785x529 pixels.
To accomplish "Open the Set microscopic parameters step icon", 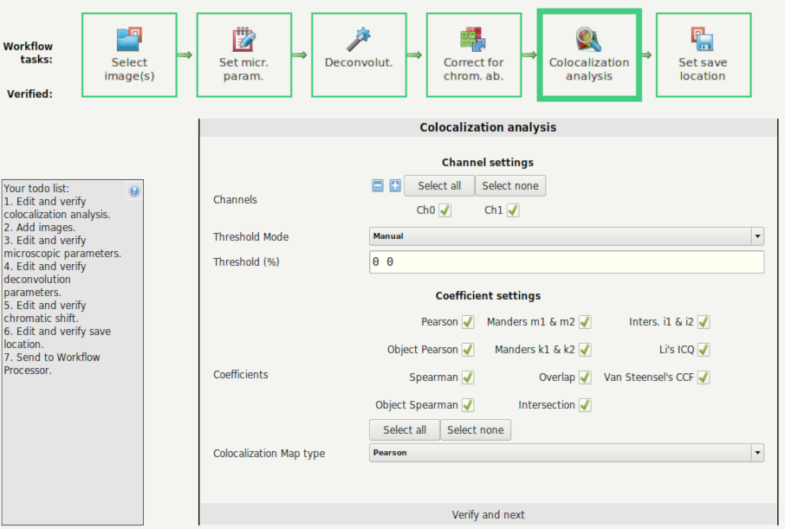I will [x=243, y=40].
